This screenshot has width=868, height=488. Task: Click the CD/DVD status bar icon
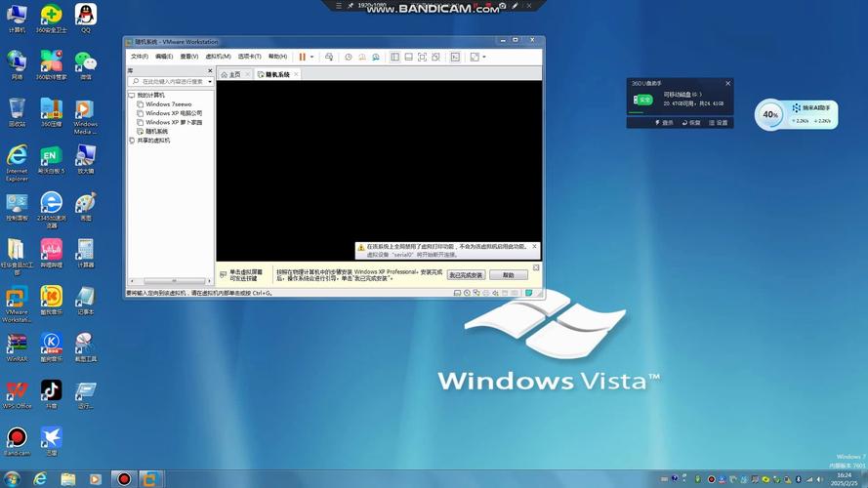point(467,293)
